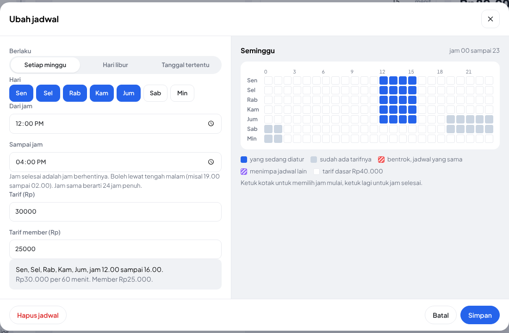The width and height of the screenshot is (509, 333).
Task: Pick the Sab row cell at hour 0
Action: coord(268,129)
